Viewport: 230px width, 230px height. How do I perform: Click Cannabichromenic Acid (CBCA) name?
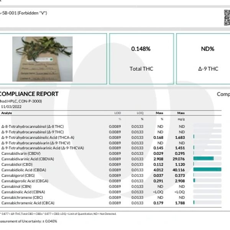(x=28, y=203)
